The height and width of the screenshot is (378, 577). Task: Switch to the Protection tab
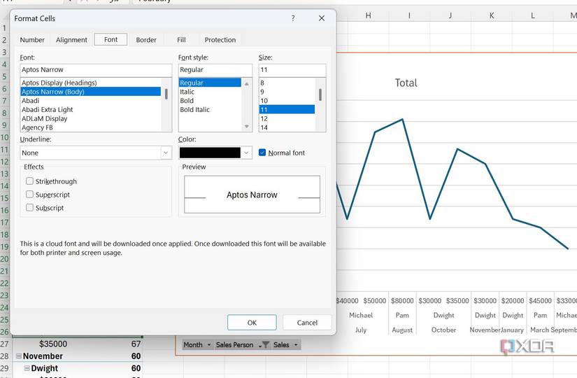click(220, 40)
